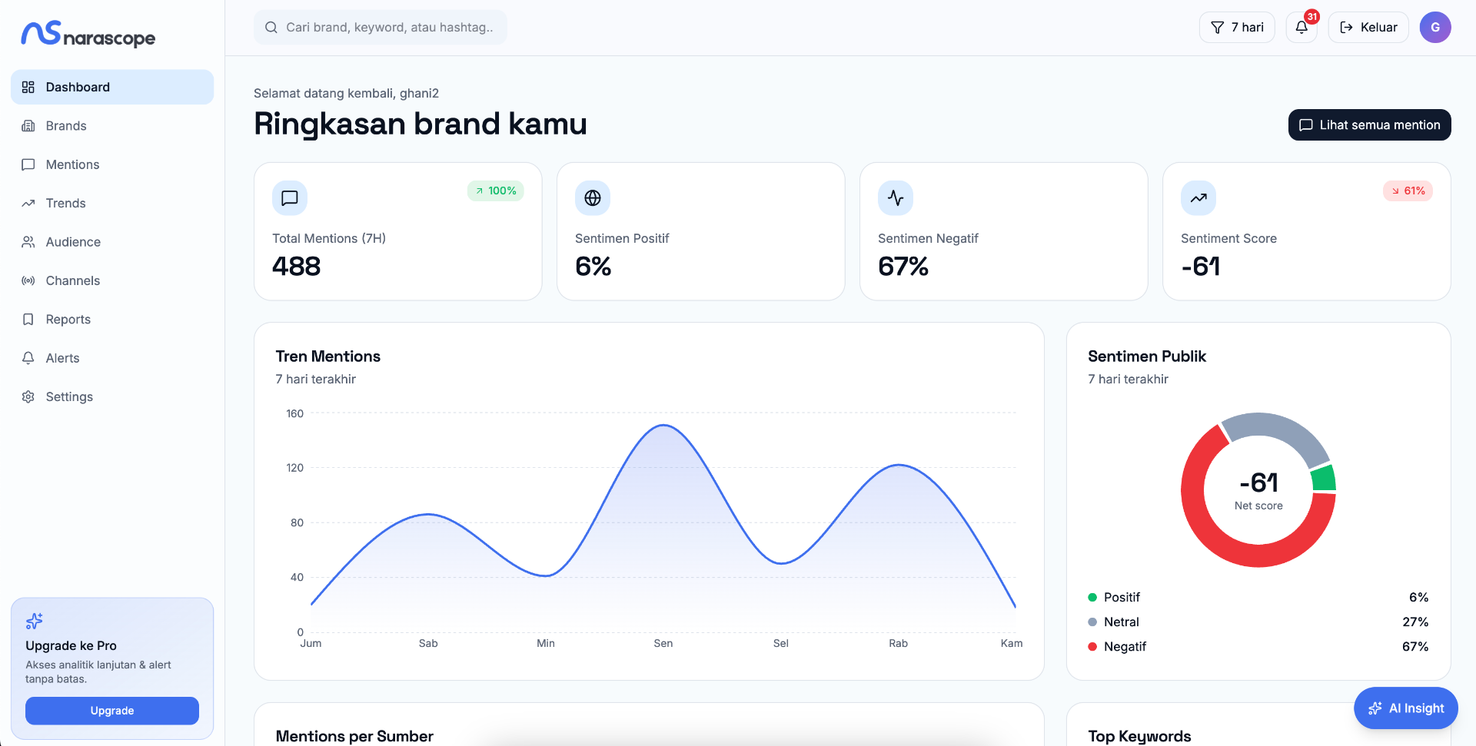Viewport: 1476px width, 746px height.
Task: Focus the brand/keyword search field
Action: [381, 28]
